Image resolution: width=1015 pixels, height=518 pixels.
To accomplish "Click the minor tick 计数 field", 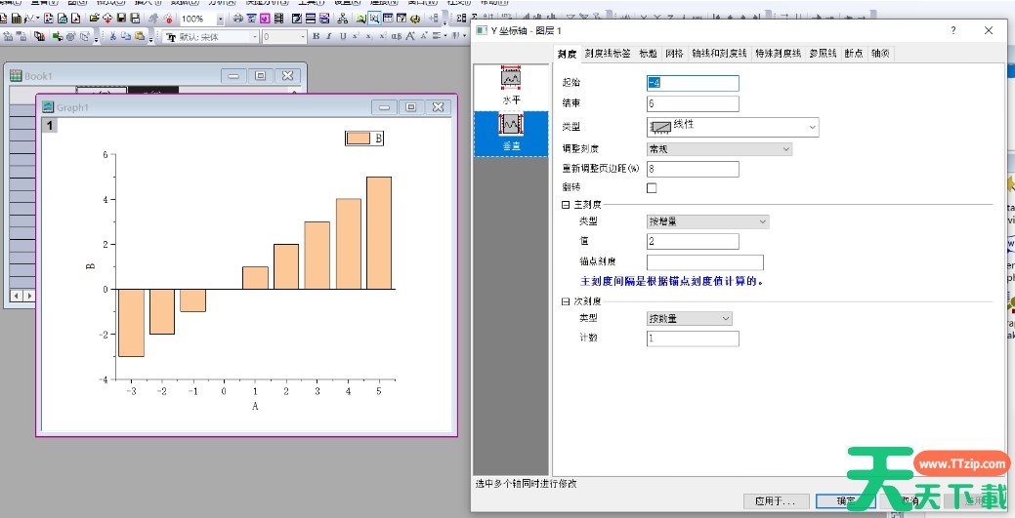I will (693, 339).
